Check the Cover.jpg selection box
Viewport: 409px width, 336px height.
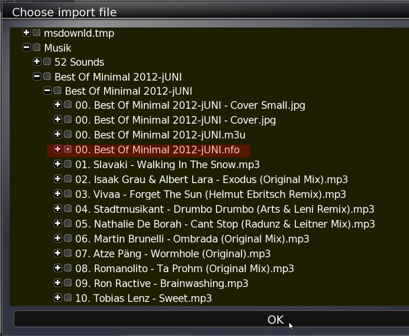68,120
